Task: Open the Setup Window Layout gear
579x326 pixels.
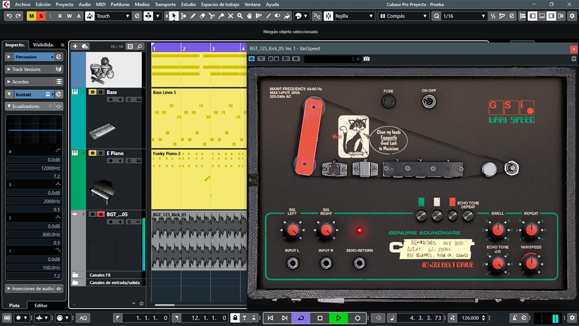Action: tap(560, 16)
